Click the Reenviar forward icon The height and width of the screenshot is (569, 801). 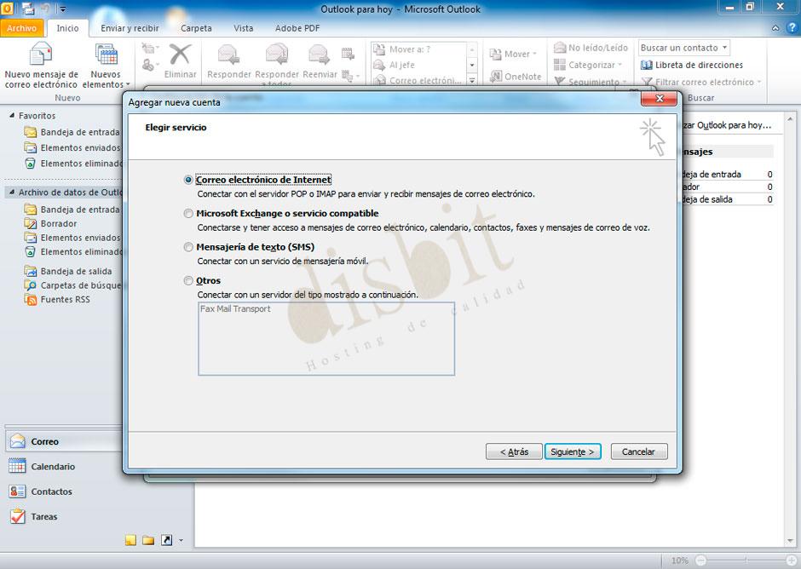(319, 55)
